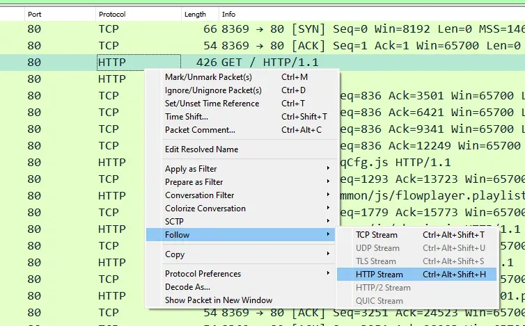The height and width of the screenshot is (326, 525).
Task: Select Set/Unset Time Reference
Action: point(243,104)
